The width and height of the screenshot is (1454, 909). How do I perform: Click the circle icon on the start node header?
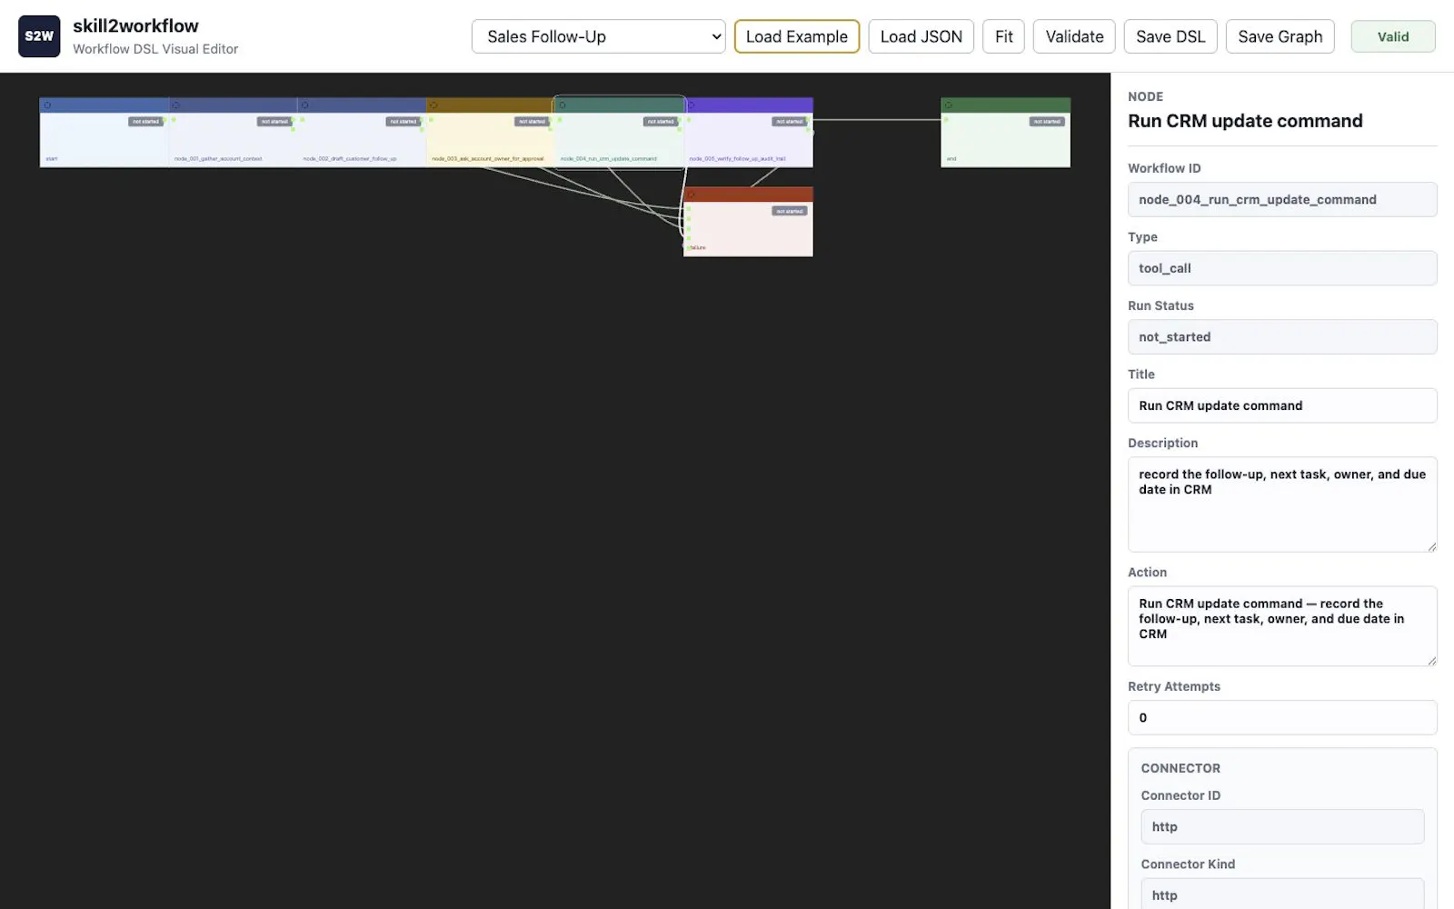(47, 105)
